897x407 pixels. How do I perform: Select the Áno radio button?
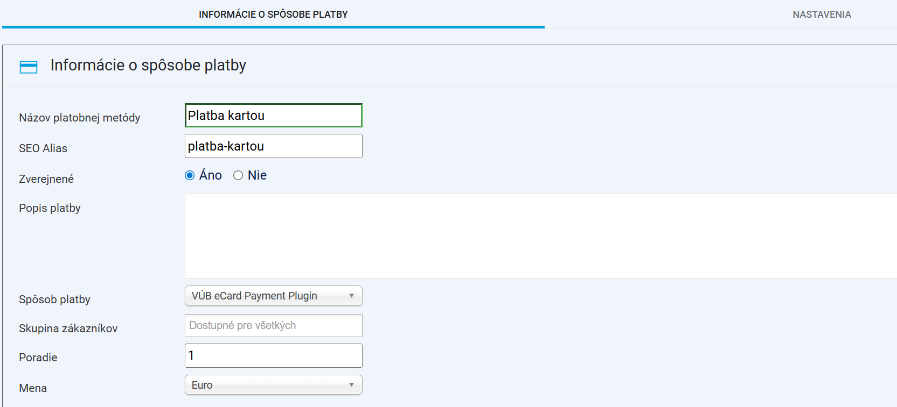click(189, 175)
